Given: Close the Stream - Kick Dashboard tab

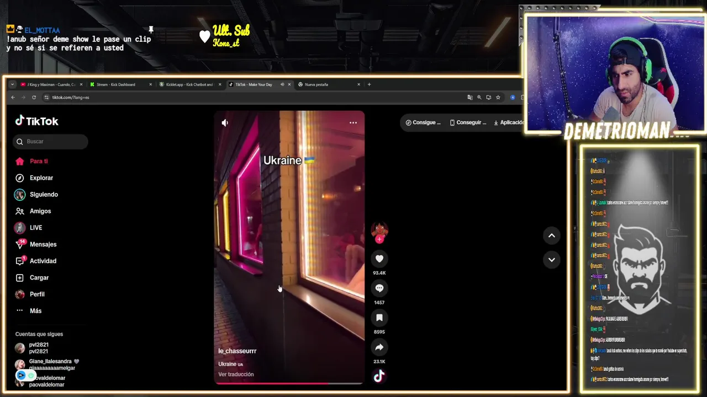Looking at the screenshot, I should [150, 84].
